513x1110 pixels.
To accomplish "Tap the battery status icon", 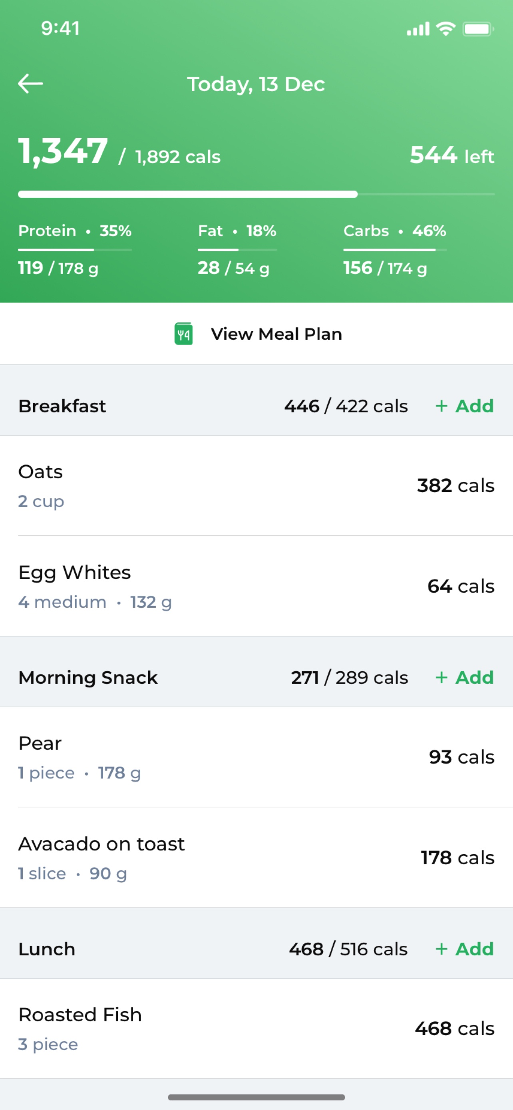I will [x=478, y=29].
